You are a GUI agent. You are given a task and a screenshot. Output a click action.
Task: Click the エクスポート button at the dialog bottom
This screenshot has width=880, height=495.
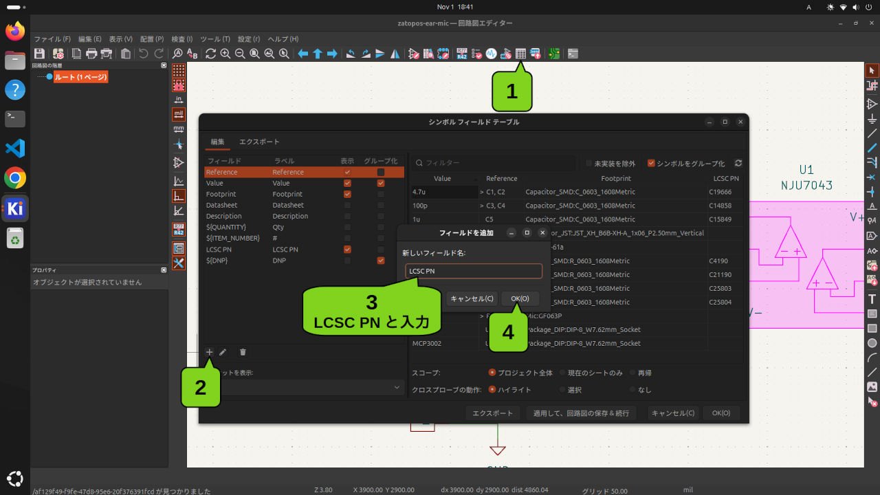tap(492, 413)
